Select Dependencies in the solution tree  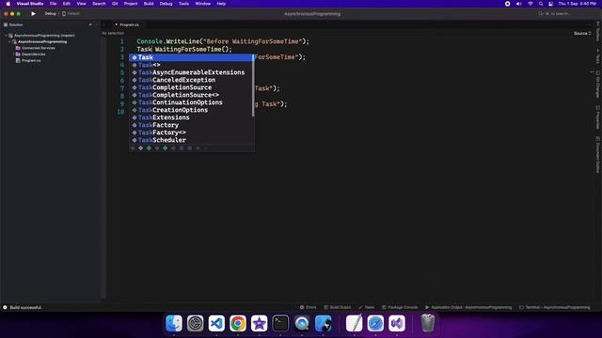[34, 54]
